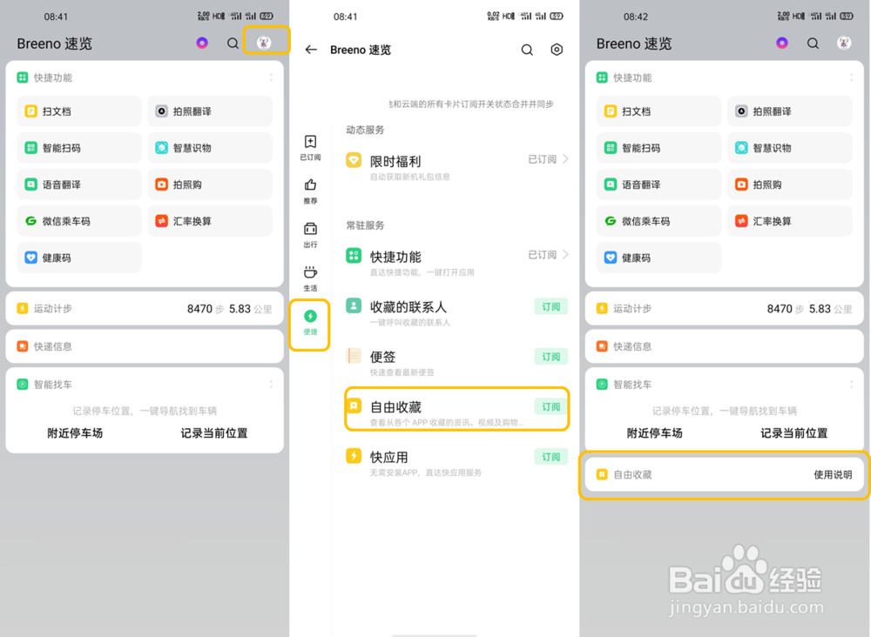Subscribe to the 自由收藏 service

(x=550, y=406)
